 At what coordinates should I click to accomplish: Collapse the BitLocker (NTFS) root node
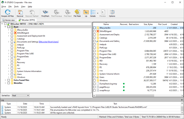(2, 24)
